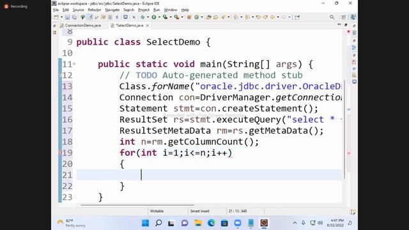Click the Save toolbar icon

67,17
